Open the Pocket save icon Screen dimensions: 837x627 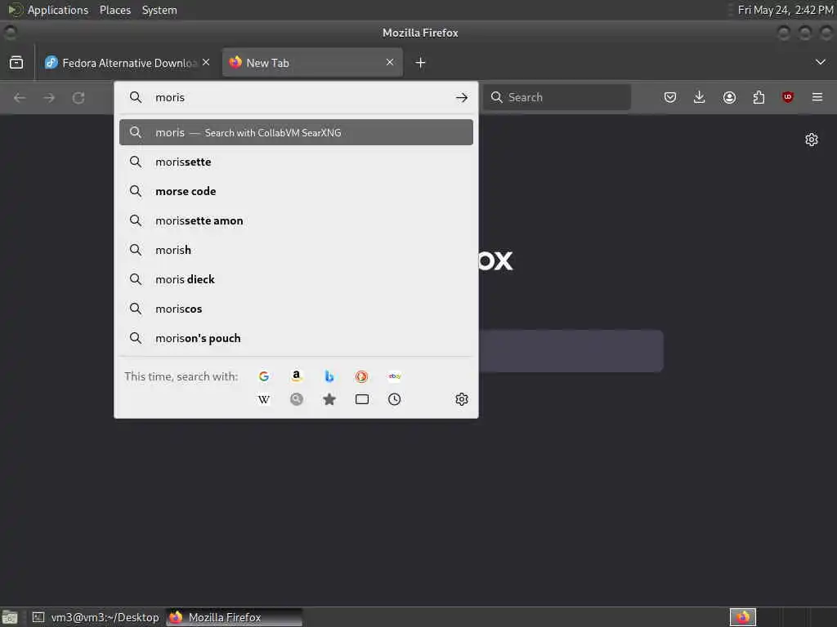(670, 97)
